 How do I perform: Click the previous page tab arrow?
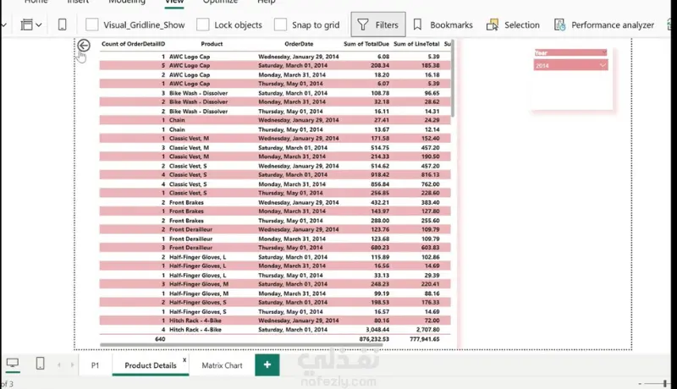point(59,364)
